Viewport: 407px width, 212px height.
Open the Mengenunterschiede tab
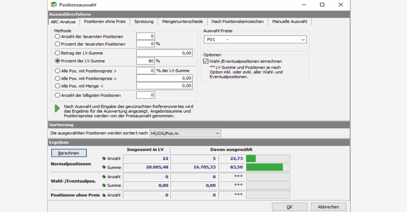coord(182,22)
